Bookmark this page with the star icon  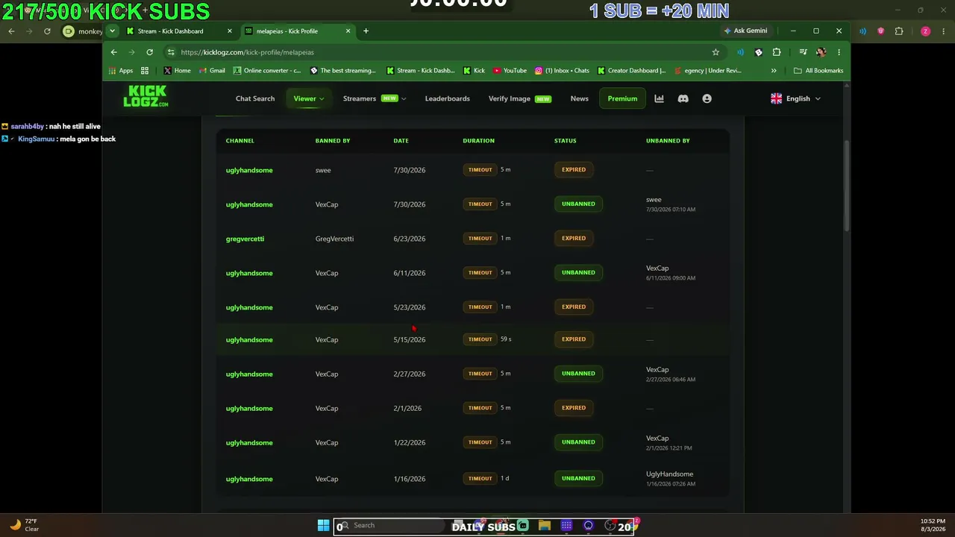tap(716, 52)
